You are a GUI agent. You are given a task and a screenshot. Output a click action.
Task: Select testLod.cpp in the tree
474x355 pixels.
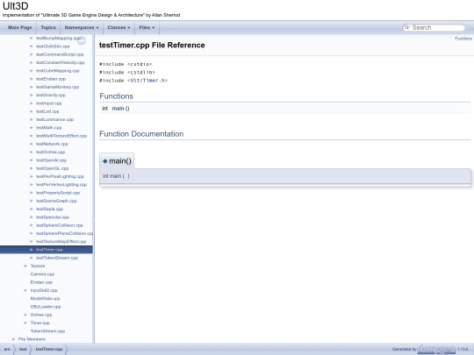47,111
